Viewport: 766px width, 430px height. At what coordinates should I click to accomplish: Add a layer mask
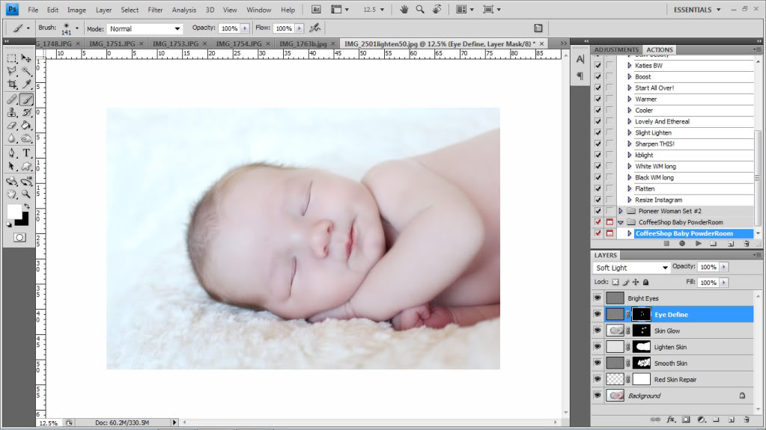click(x=687, y=420)
